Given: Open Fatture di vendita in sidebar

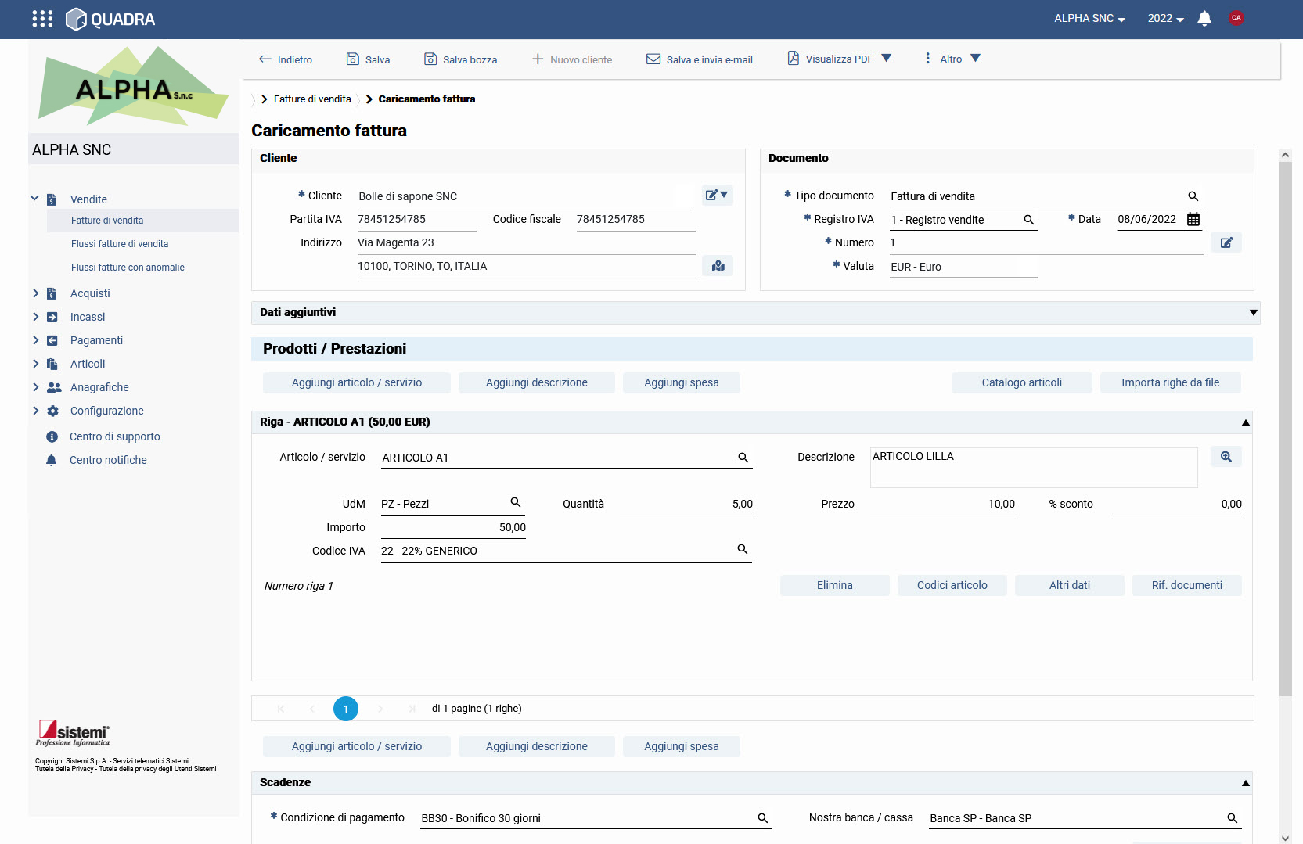Looking at the screenshot, I should (107, 221).
